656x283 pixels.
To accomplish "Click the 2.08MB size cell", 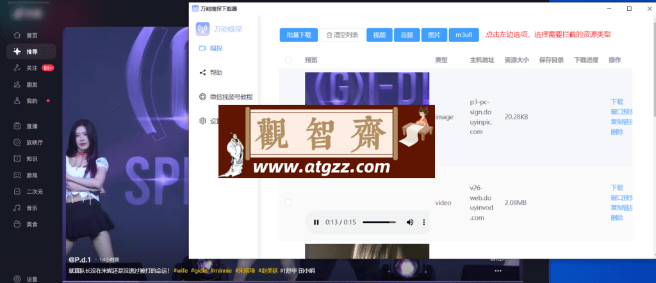I will pos(516,203).
